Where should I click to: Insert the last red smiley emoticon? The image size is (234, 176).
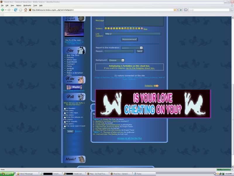(142, 28)
